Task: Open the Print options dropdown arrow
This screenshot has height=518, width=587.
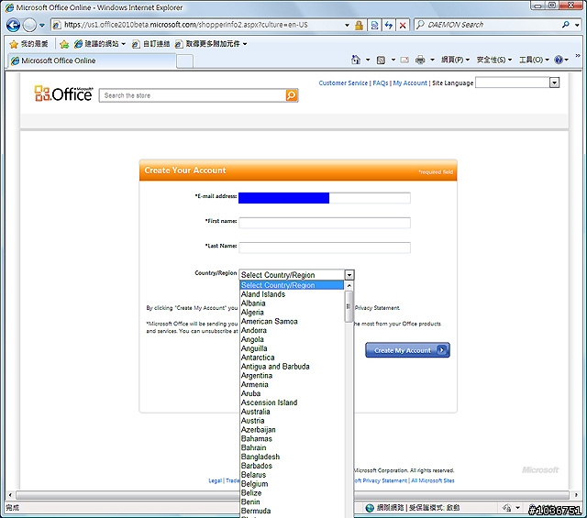Action: (x=432, y=60)
